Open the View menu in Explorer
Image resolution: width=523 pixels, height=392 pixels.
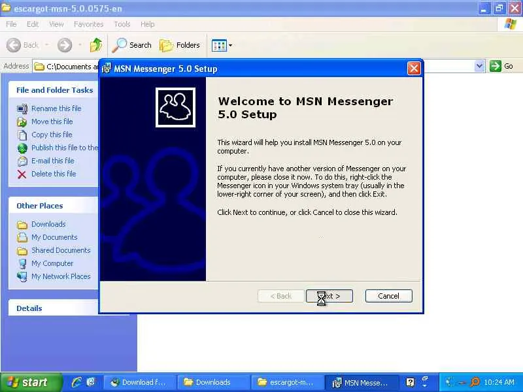point(56,24)
